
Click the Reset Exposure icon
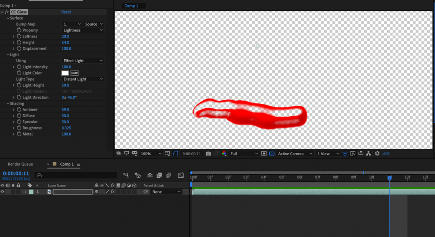(377, 154)
